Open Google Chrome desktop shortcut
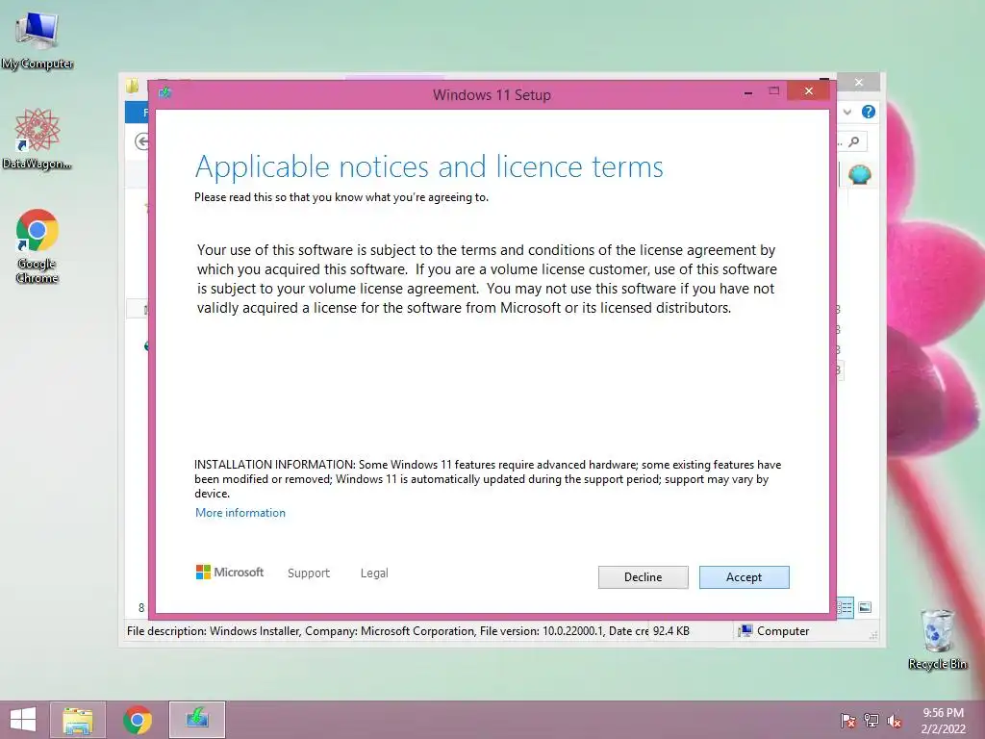985x739 pixels. [x=38, y=245]
